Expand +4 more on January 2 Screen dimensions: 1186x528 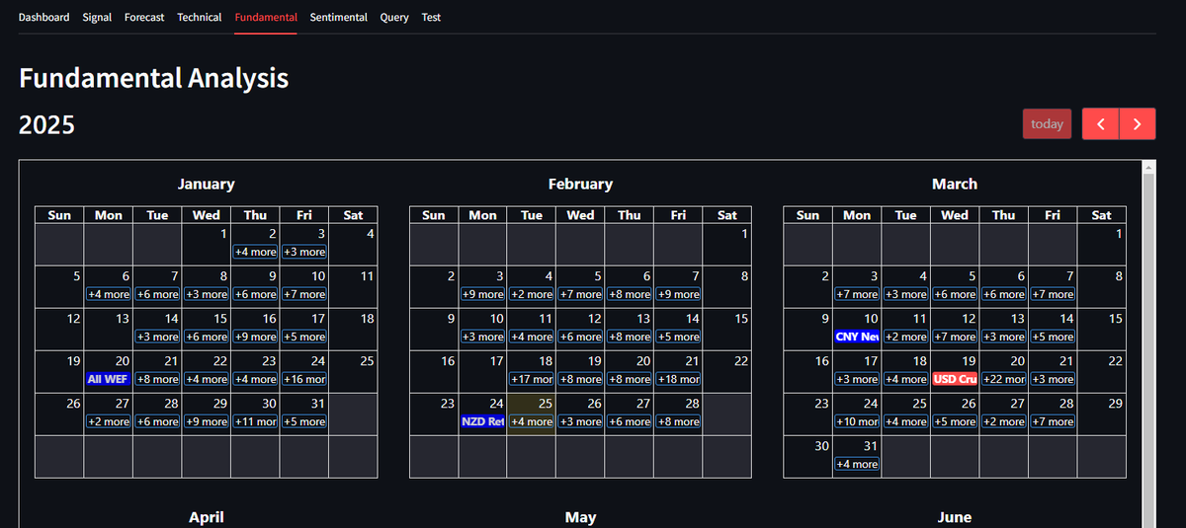pos(255,252)
